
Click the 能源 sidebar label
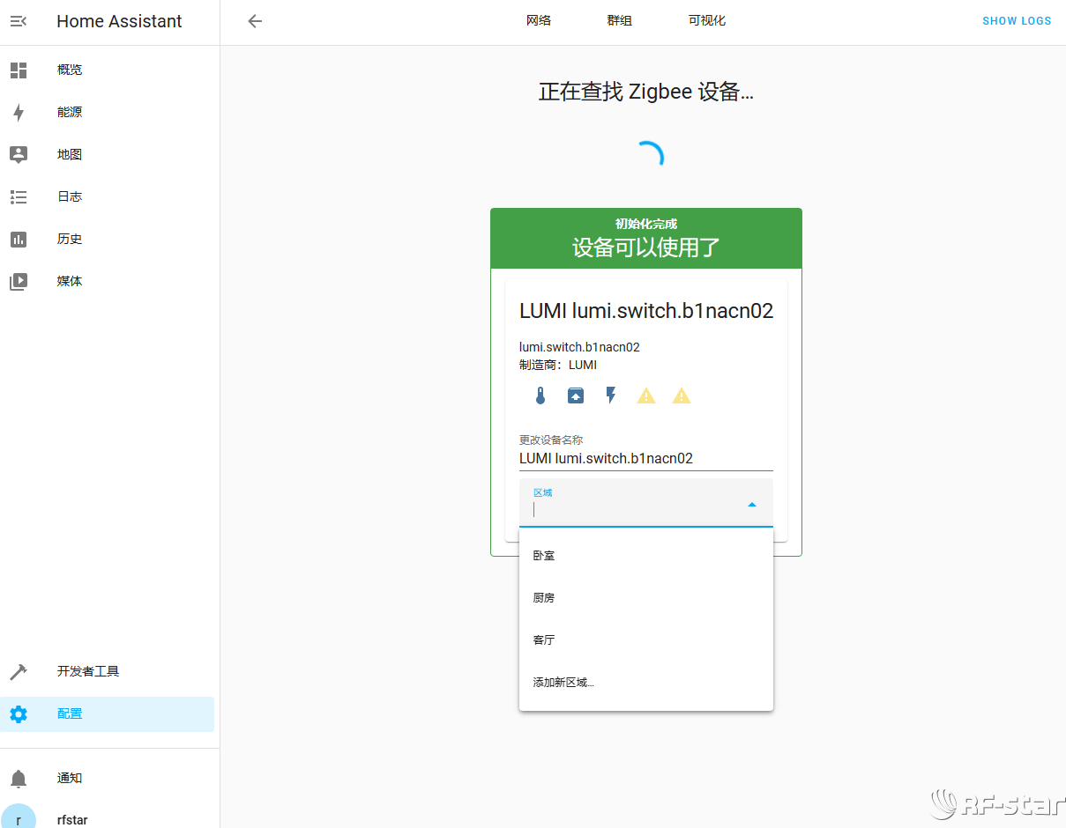pos(70,113)
